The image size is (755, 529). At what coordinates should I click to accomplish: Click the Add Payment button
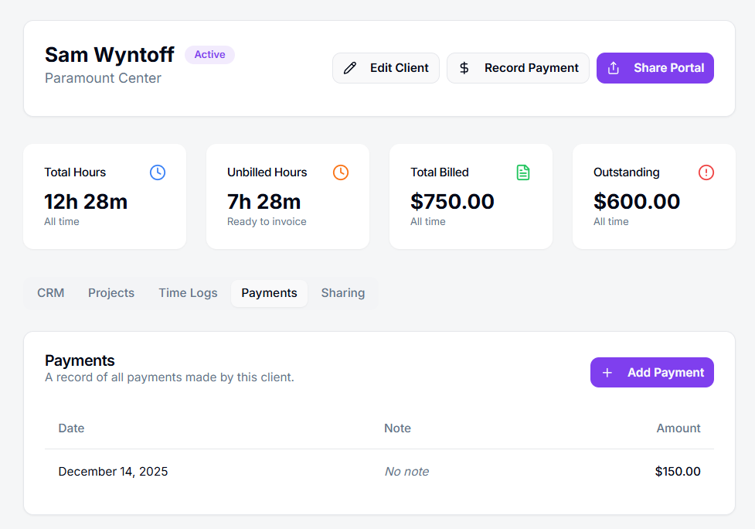(x=652, y=373)
